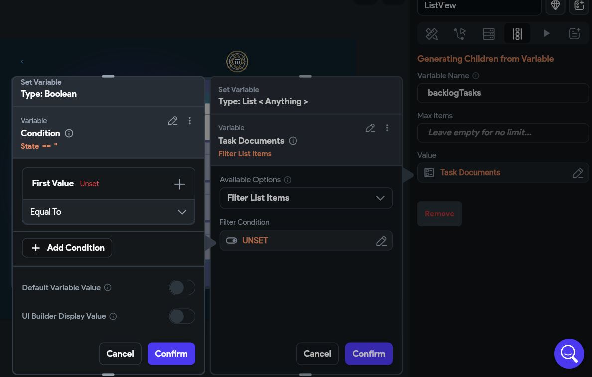This screenshot has width=592, height=377.
Task: Click the UNSET Filter Condition field
Action: pyautogui.click(x=306, y=241)
